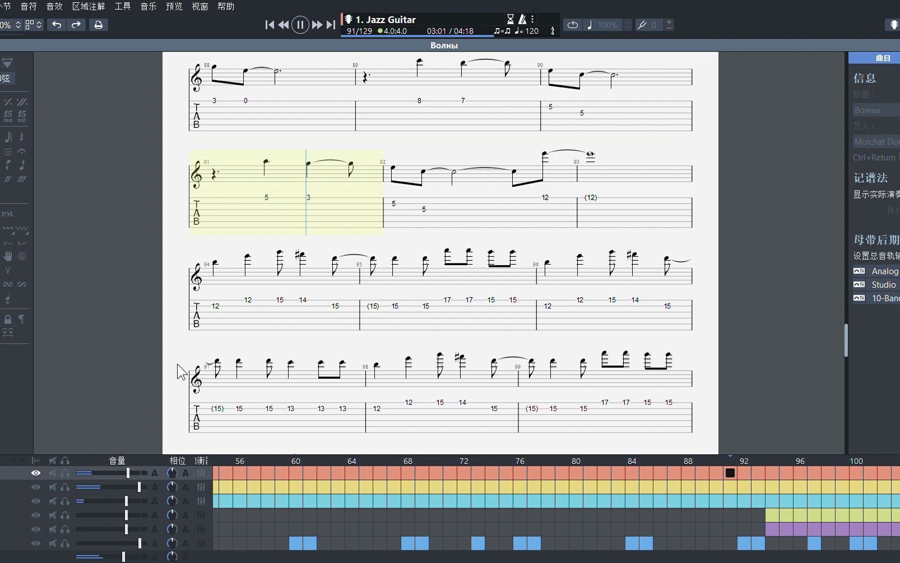Click the 1. Jazz Guitar track name
The width and height of the screenshot is (900, 563).
point(386,20)
